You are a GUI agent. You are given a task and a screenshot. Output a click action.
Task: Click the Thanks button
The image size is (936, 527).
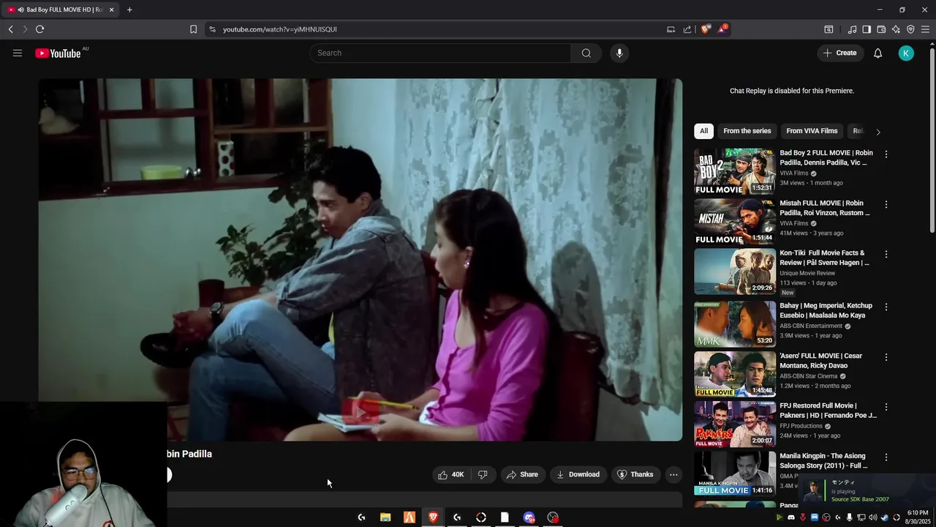click(635, 474)
